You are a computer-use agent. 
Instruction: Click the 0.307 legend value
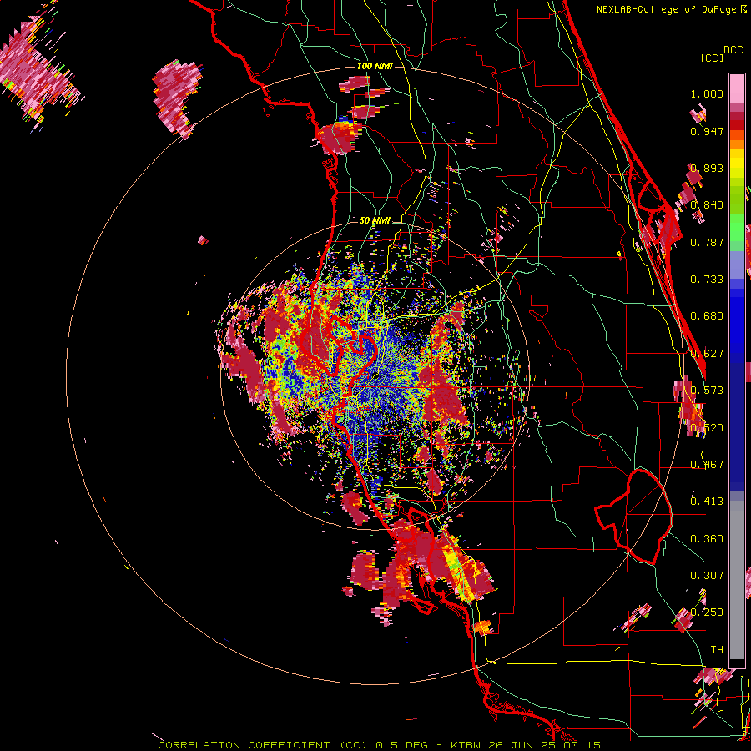tap(707, 576)
